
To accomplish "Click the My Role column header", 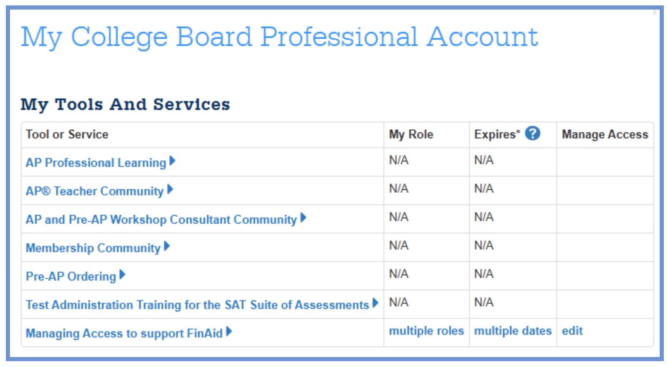I will click(x=411, y=134).
